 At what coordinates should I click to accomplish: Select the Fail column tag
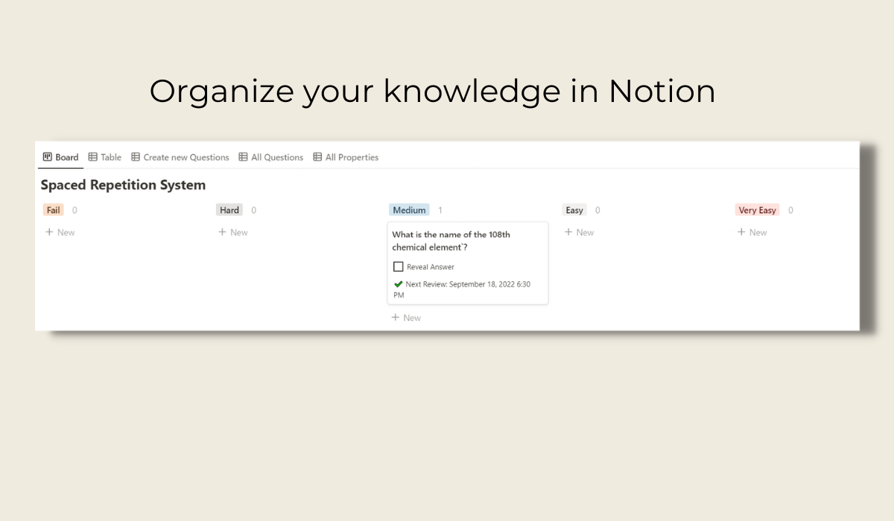54,210
